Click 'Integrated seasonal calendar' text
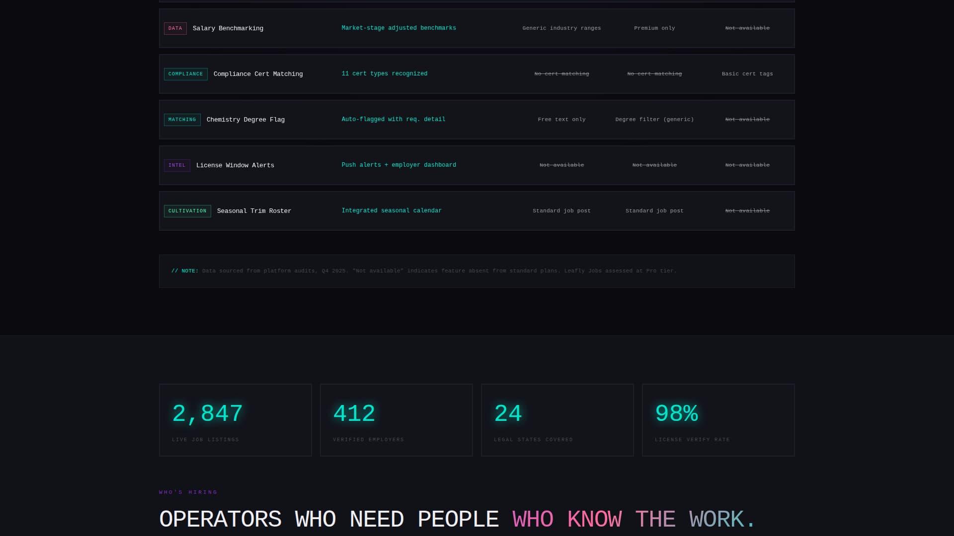This screenshot has width=954, height=536. (392, 210)
